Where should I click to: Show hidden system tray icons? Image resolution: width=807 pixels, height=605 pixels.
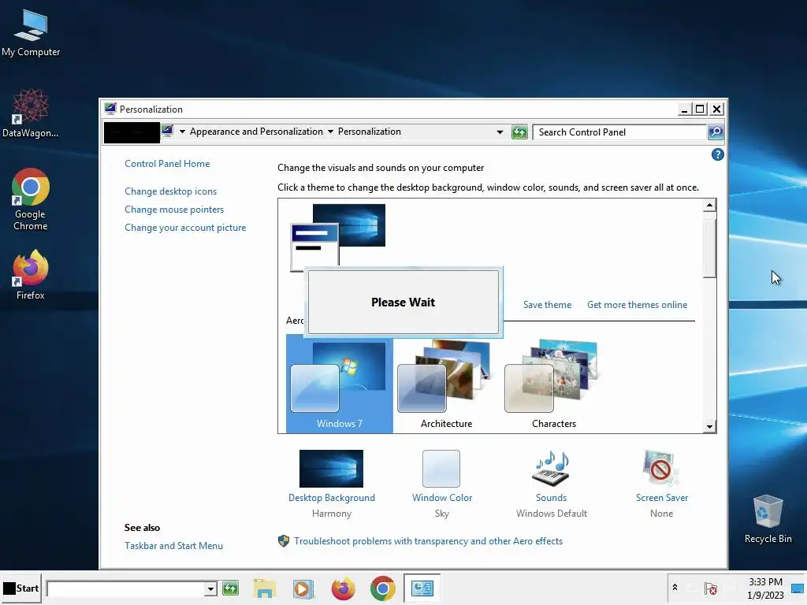(675, 588)
